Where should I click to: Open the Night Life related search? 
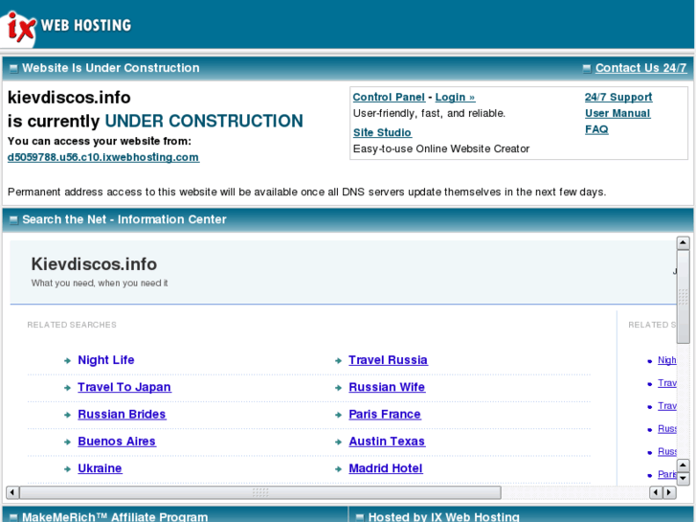coord(106,360)
